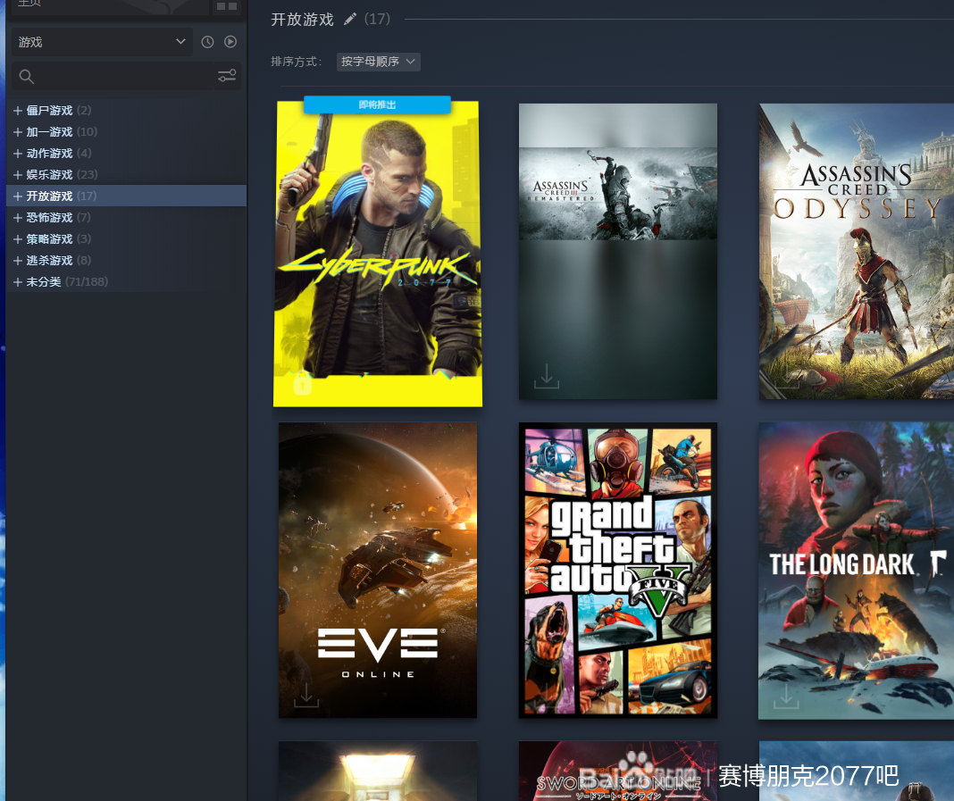Open the 按字母顺序 sort dropdown
This screenshot has width=954, height=801.
[x=378, y=62]
